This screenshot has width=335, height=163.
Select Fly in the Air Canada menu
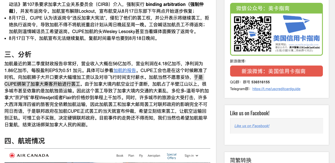click(141, 155)
